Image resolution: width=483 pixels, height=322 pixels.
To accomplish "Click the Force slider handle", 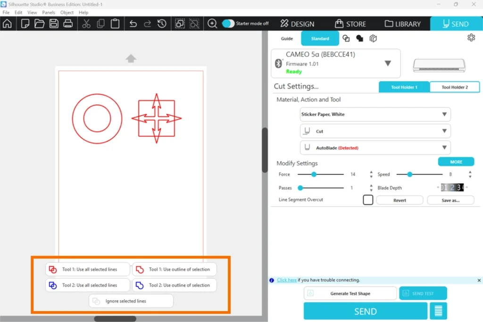I will pyautogui.click(x=314, y=174).
